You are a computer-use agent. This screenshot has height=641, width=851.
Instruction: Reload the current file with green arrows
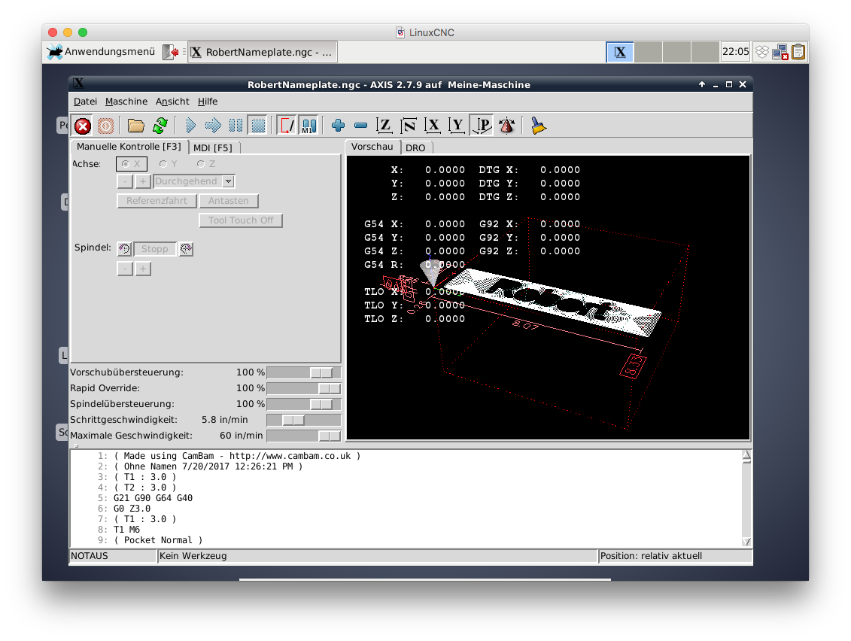point(160,126)
